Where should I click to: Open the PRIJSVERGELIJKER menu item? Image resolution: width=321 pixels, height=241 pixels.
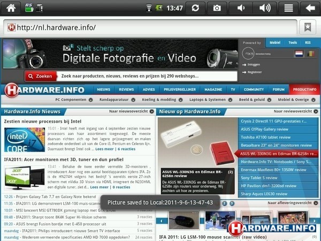tap(180, 89)
